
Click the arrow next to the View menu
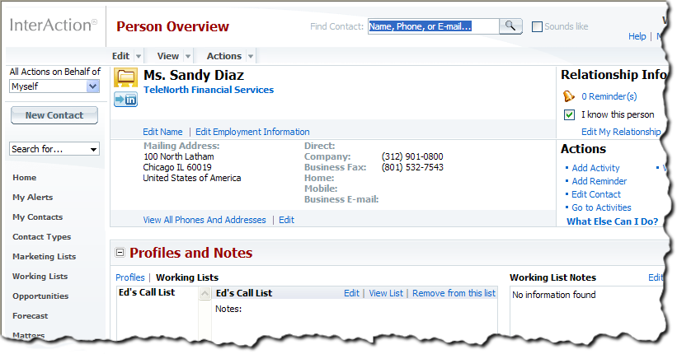pos(188,57)
